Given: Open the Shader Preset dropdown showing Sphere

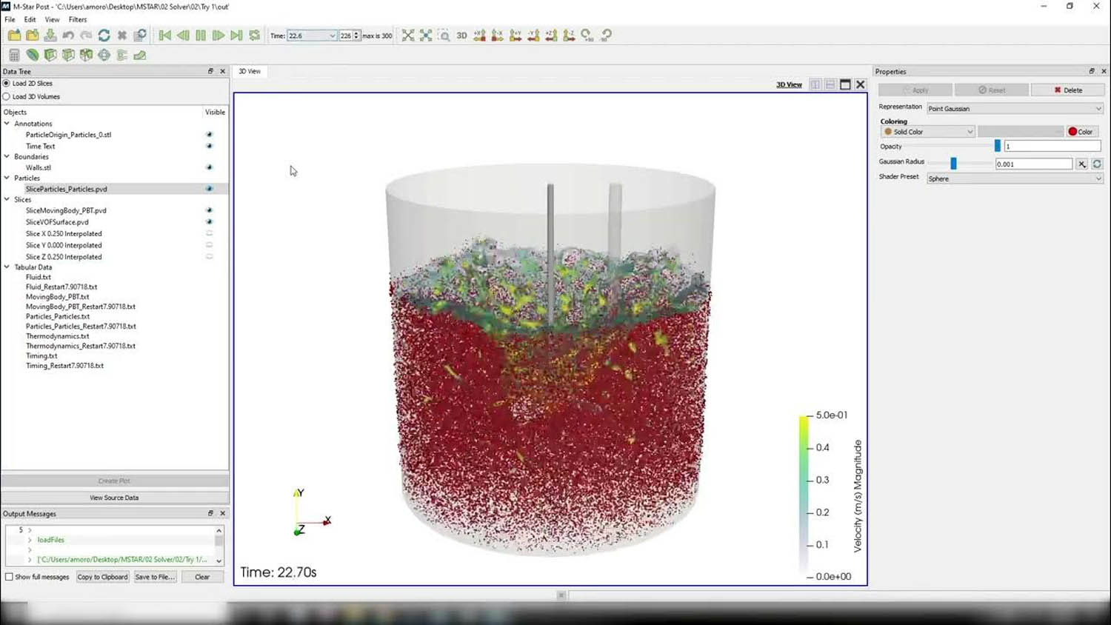Looking at the screenshot, I should 1014,178.
